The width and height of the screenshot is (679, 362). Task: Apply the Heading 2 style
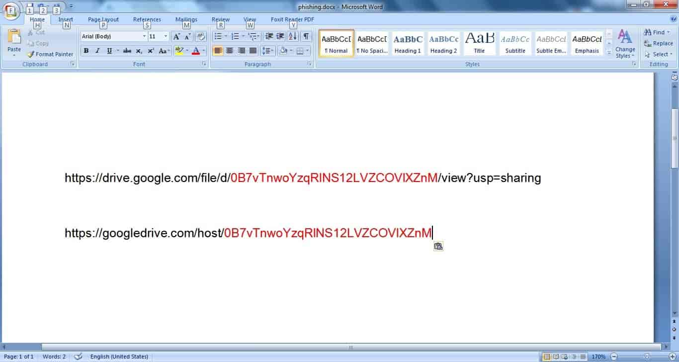coord(443,44)
